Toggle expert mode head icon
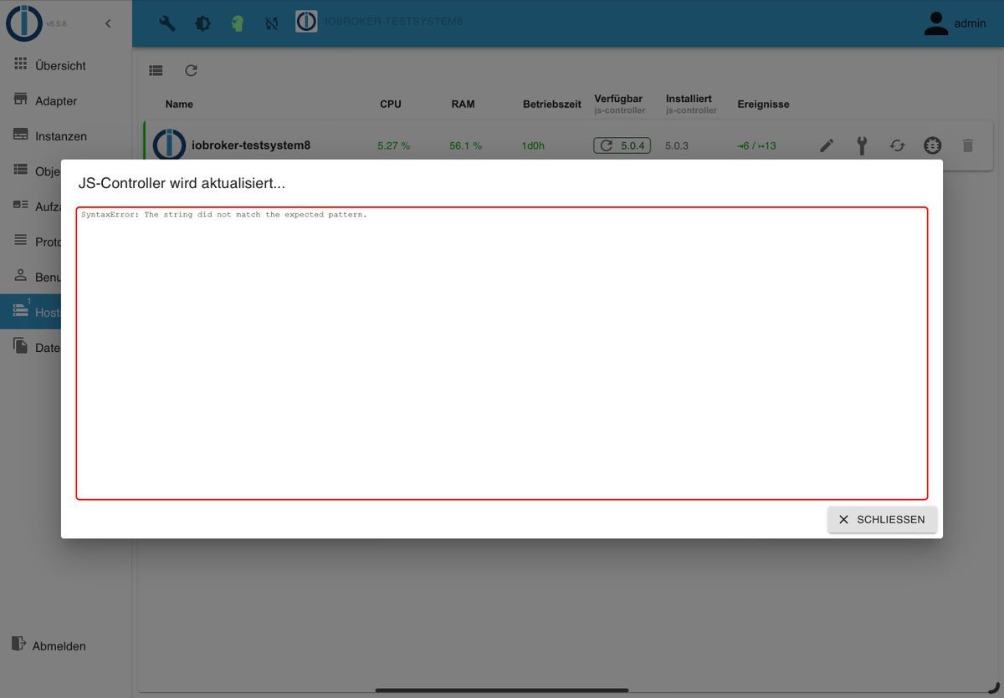Screen dimensions: 1004x698 pyautogui.click(x=238, y=23)
